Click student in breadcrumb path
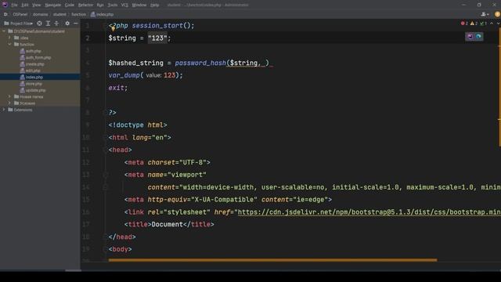The width and height of the screenshot is (501, 282). [x=59, y=14]
